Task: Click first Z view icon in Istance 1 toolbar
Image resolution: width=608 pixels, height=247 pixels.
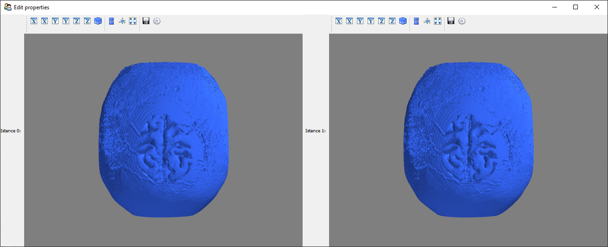Action: point(382,21)
